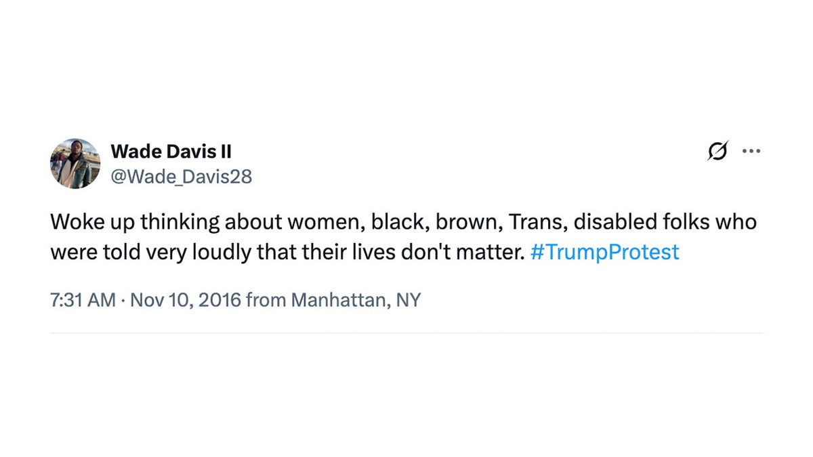Viewport: 813px width, 457px height.
Task: Expand the tweet's more menu (…)
Action: (x=751, y=151)
